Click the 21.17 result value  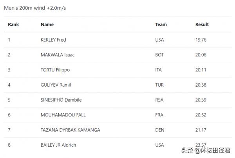[x=201, y=130]
